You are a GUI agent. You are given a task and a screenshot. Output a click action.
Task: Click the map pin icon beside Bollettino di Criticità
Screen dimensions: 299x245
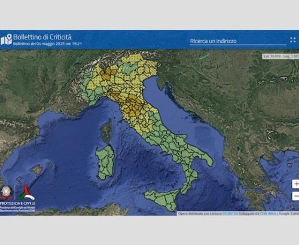coord(6,39)
